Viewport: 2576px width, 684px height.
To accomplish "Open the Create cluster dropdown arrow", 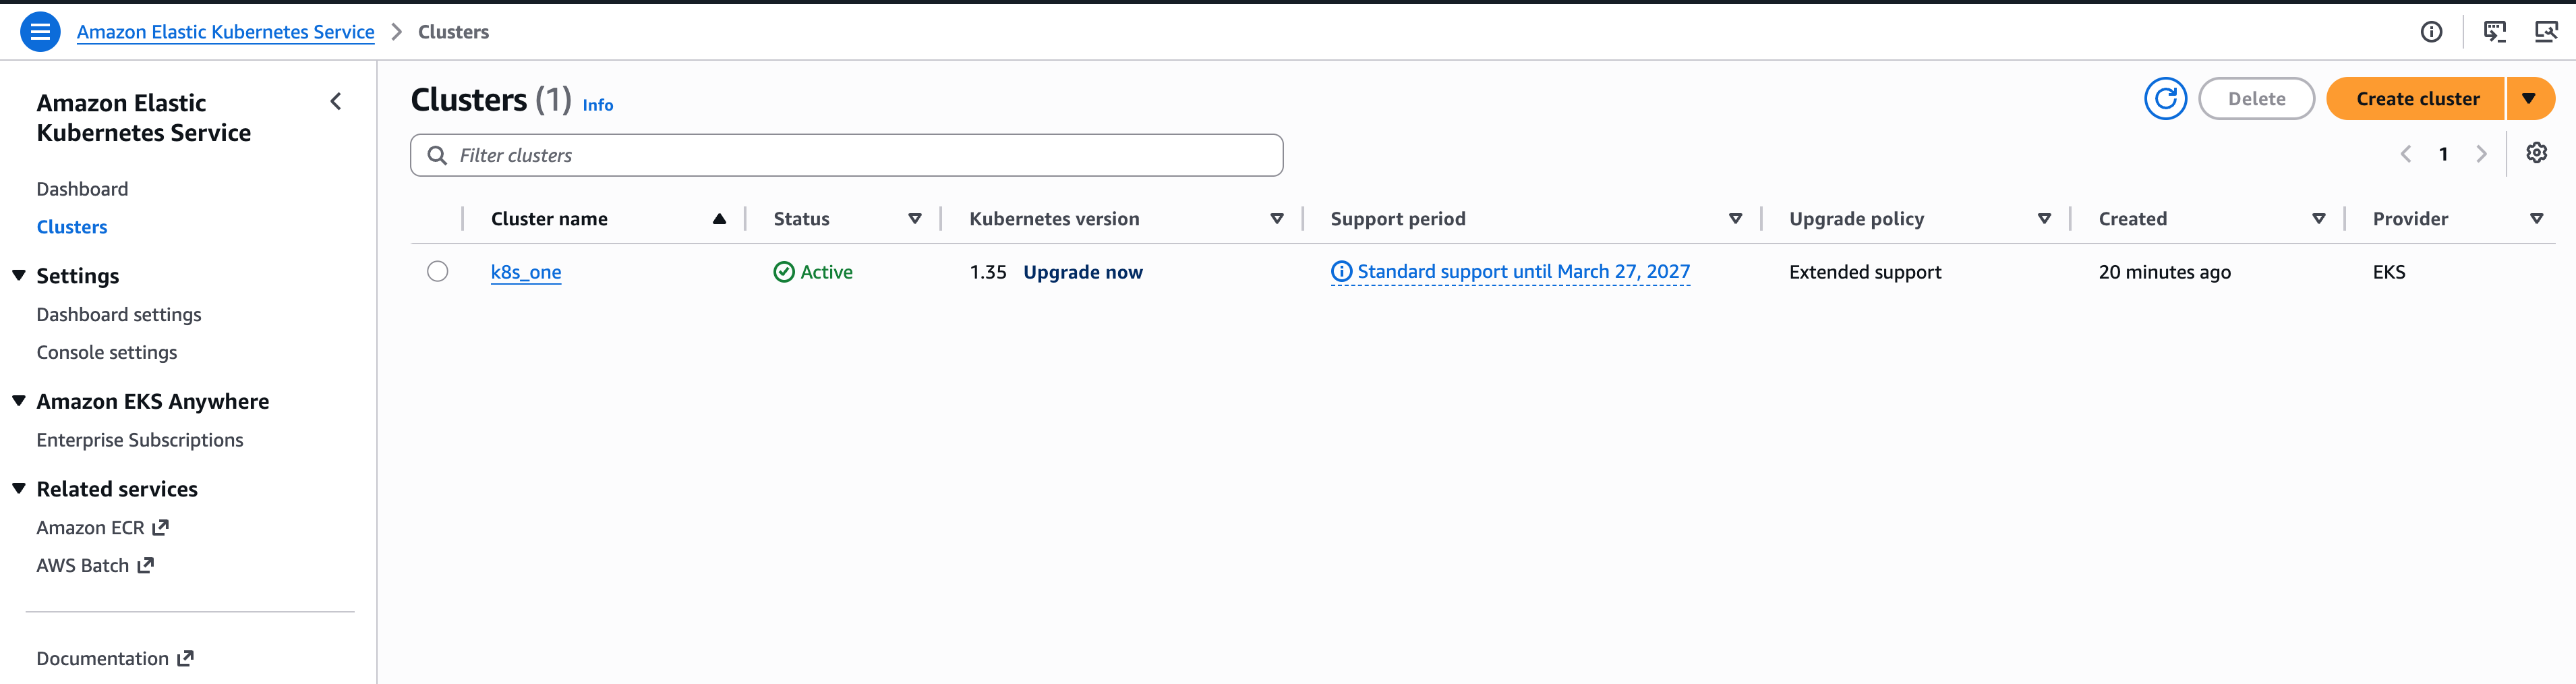I will [2529, 99].
